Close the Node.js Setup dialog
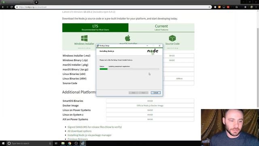The image size is (259, 146). (159, 46)
